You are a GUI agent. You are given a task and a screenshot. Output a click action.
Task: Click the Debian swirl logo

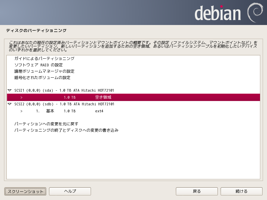[255, 13]
